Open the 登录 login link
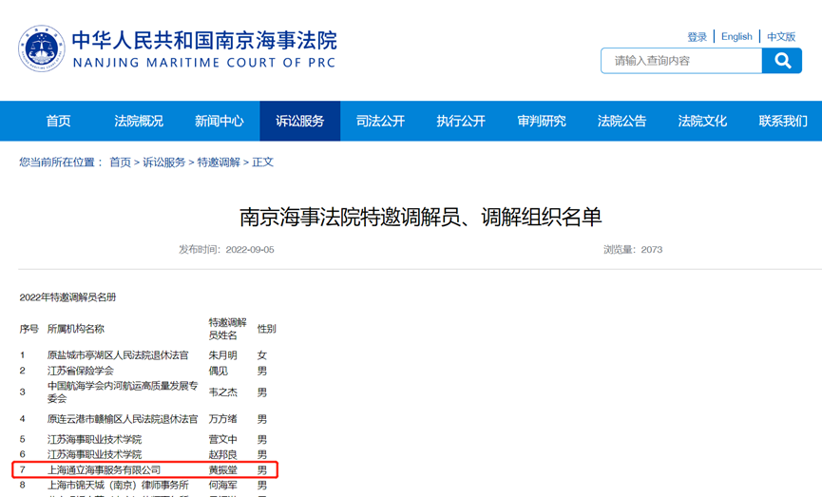This screenshot has width=822, height=497. pyautogui.click(x=697, y=37)
